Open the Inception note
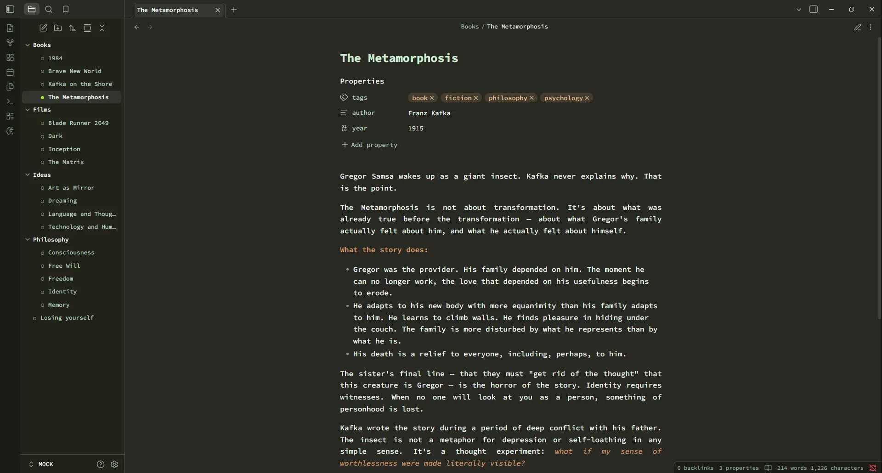882x473 pixels. [x=64, y=149]
